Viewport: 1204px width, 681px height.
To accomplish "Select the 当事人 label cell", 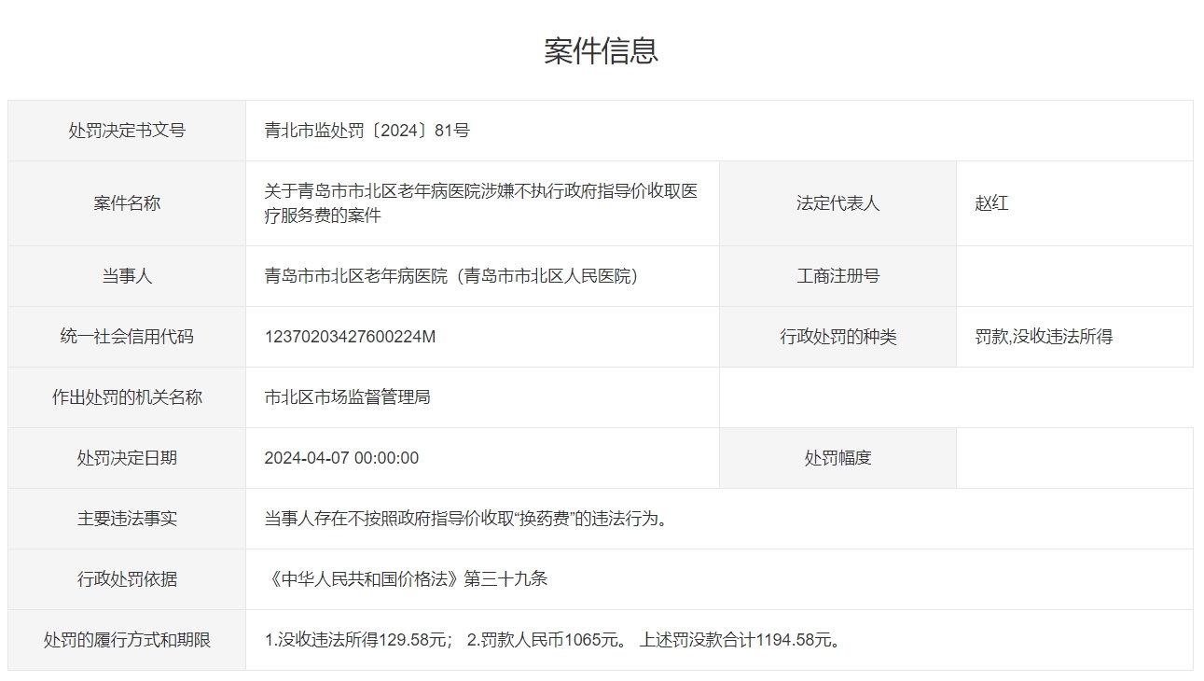I will 127,276.
